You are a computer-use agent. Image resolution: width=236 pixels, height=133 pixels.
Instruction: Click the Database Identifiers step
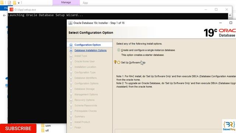86,78
